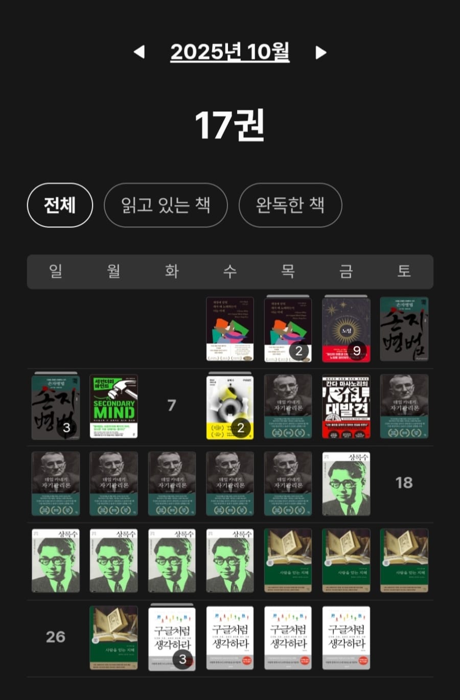Go to previous month with left arrow

pyautogui.click(x=139, y=52)
